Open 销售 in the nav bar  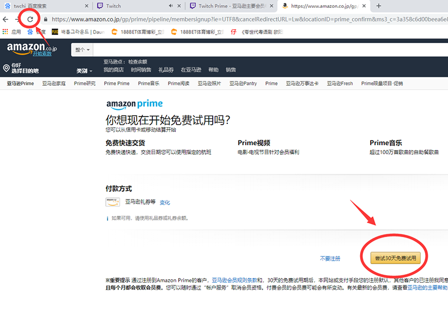point(231,70)
